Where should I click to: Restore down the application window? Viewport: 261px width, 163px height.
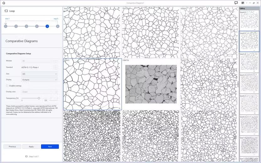coord(254,3)
